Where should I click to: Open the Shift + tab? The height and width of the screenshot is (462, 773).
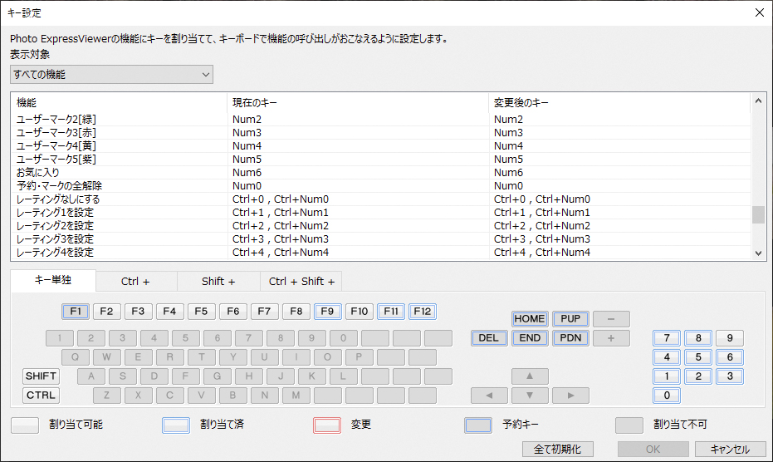coord(218,282)
